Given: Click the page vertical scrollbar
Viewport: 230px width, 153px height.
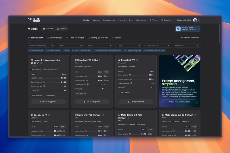Looking at the screenshot, I should pos(220,34).
